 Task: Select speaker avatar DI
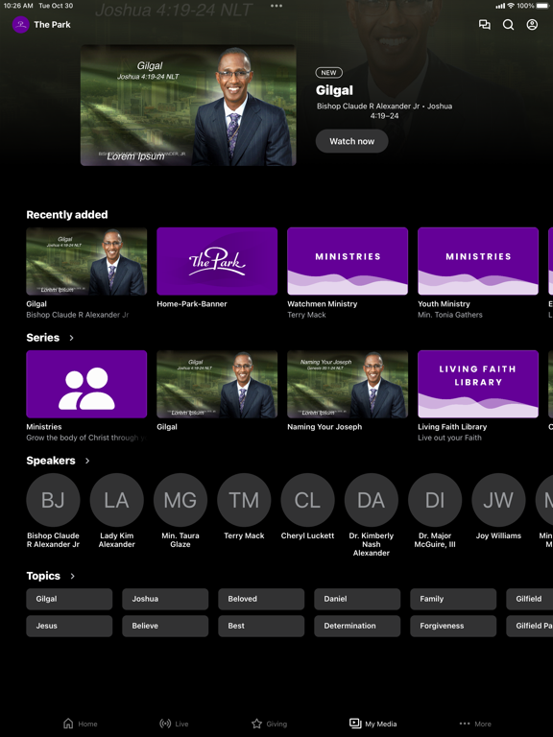tap(435, 500)
